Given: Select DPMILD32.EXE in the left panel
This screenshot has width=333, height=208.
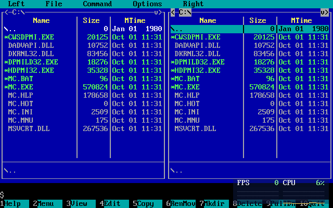Looking at the screenshot, I should click(x=83, y=62).
